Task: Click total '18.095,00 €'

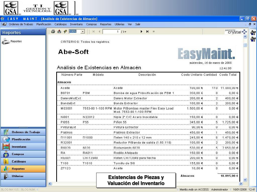Action: click(x=229, y=176)
